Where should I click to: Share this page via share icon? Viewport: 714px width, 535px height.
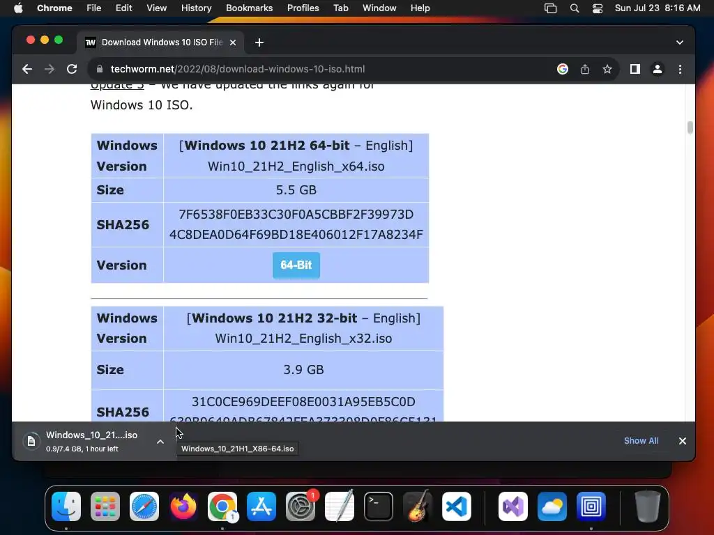pos(585,69)
